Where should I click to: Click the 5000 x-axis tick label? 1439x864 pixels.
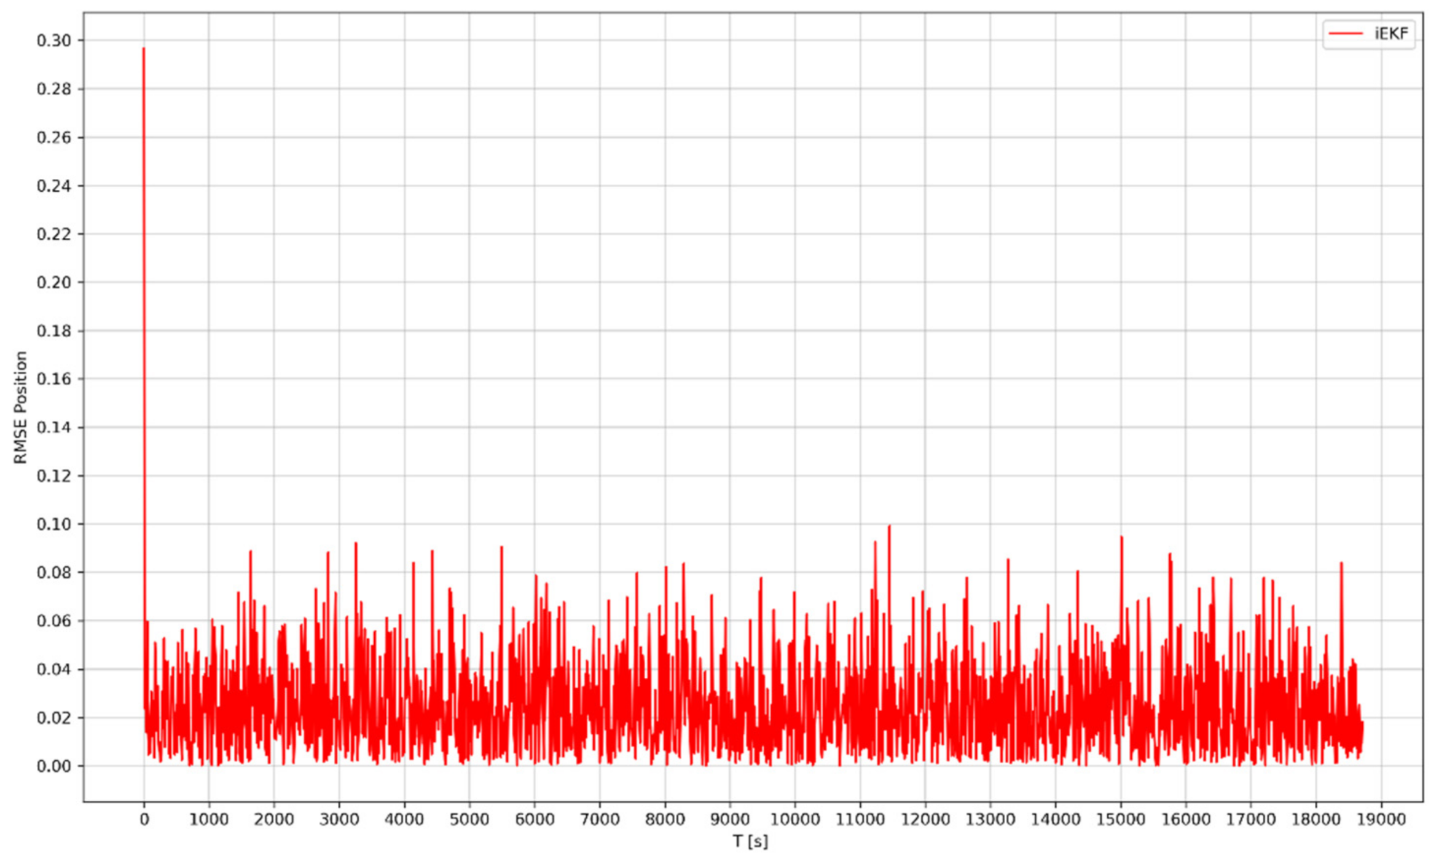[469, 820]
